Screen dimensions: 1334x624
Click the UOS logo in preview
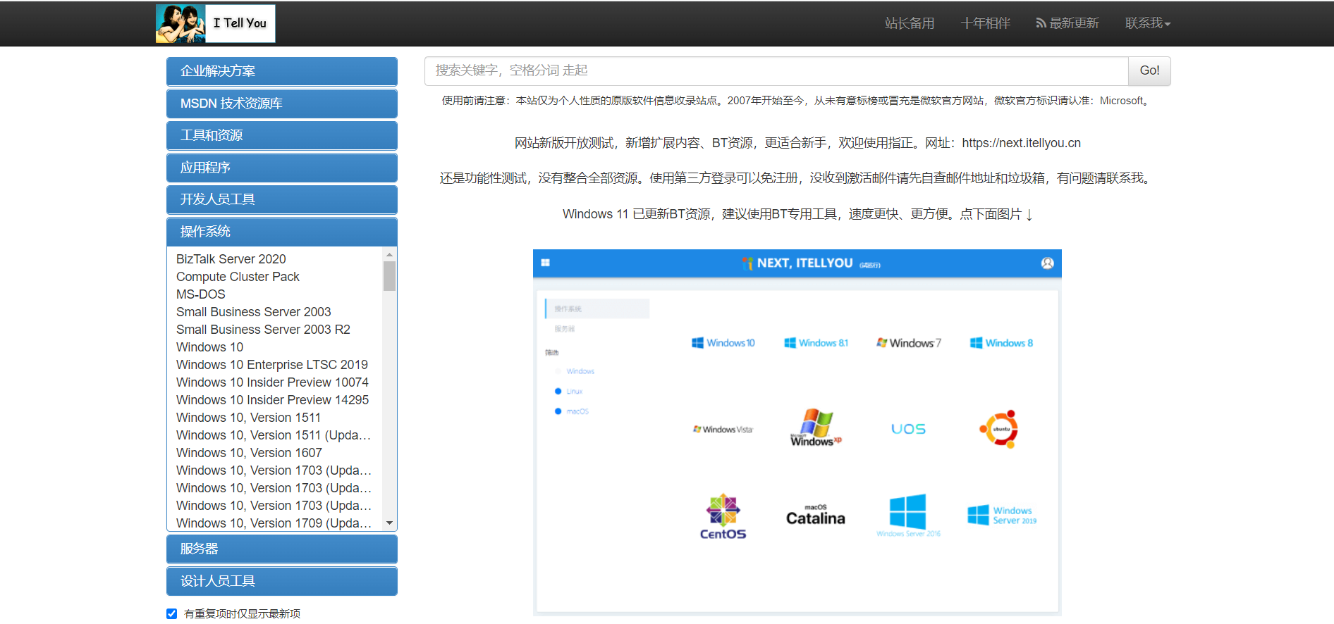click(908, 429)
